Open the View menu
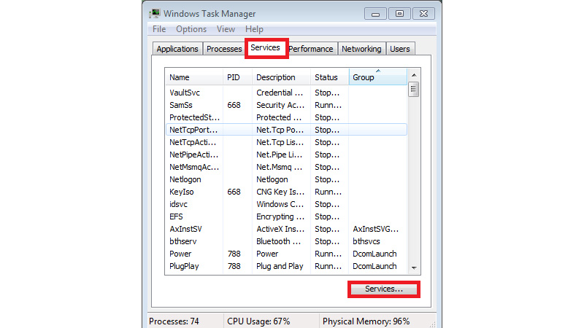 click(226, 29)
